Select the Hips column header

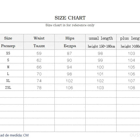click(70, 38)
